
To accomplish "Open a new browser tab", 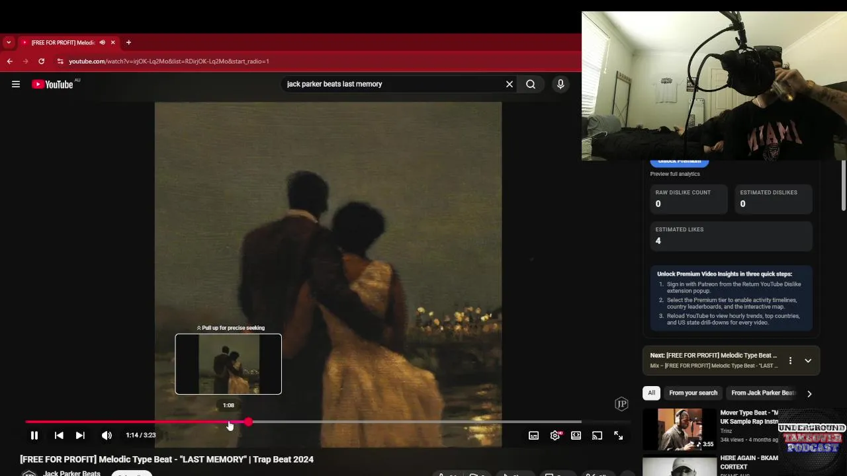I will tap(128, 42).
